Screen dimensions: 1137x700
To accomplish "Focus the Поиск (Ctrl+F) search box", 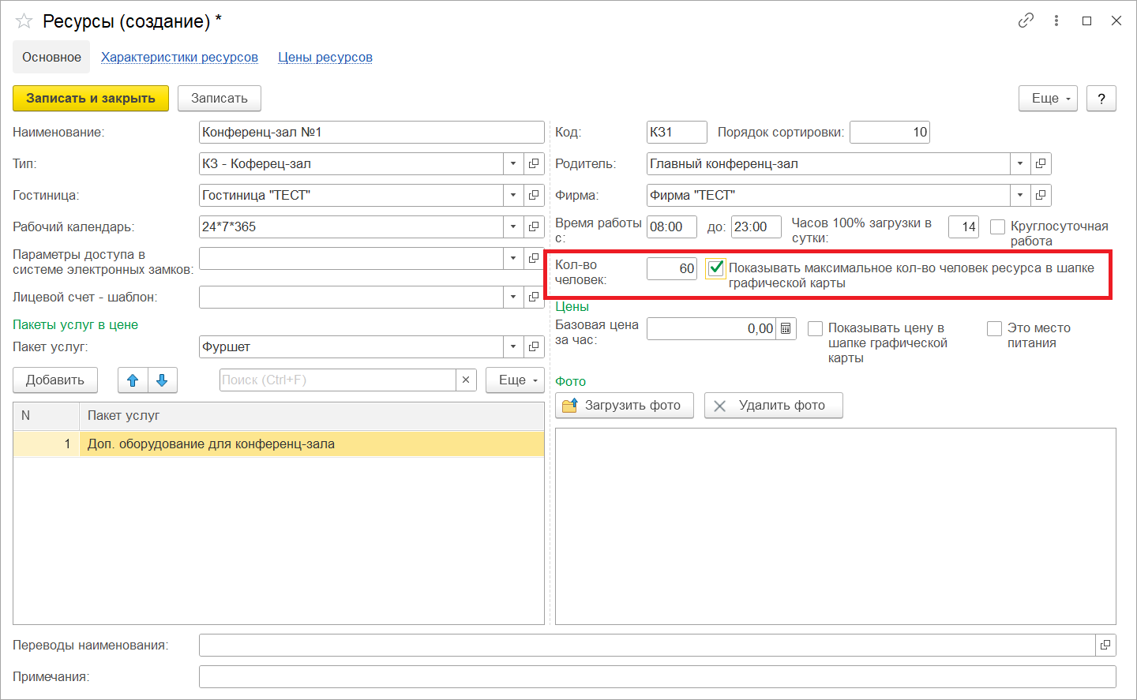I will pyautogui.click(x=338, y=380).
